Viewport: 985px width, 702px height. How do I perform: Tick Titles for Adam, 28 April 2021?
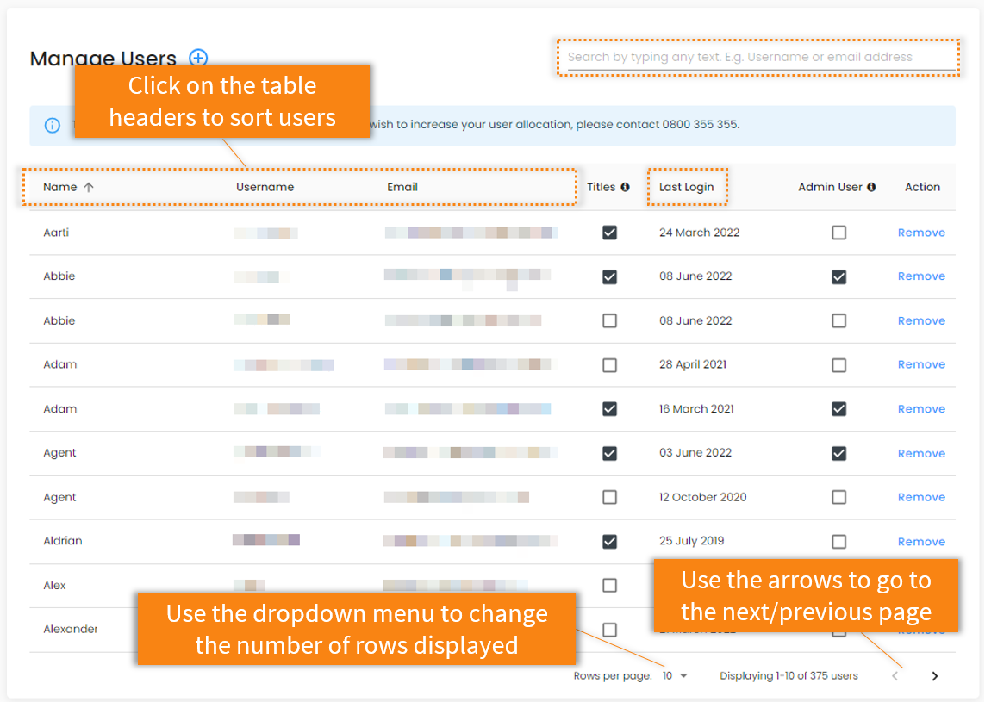[x=609, y=365]
